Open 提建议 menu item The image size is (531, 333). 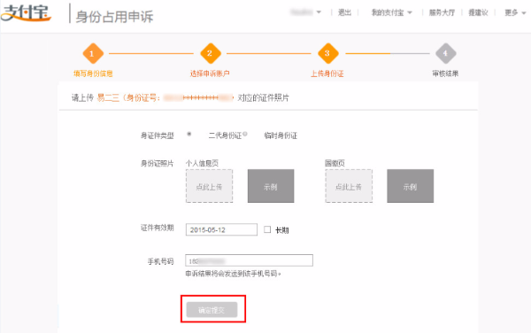tap(478, 13)
